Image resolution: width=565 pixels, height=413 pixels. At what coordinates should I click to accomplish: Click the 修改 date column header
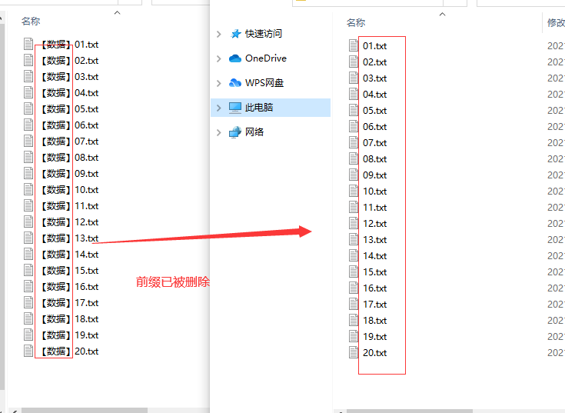click(x=556, y=23)
